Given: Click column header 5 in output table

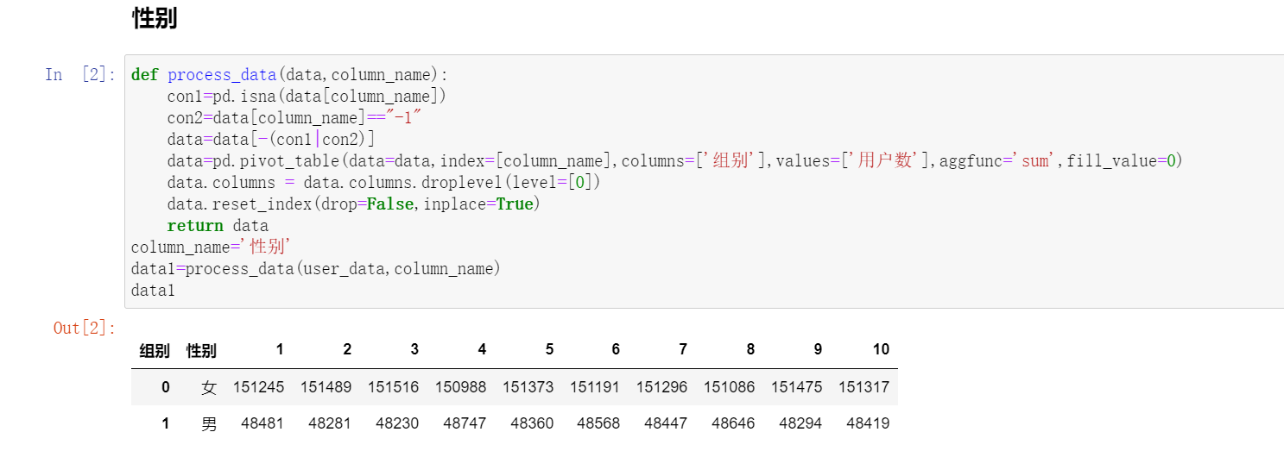Looking at the screenshot, I should click(549, 349).
